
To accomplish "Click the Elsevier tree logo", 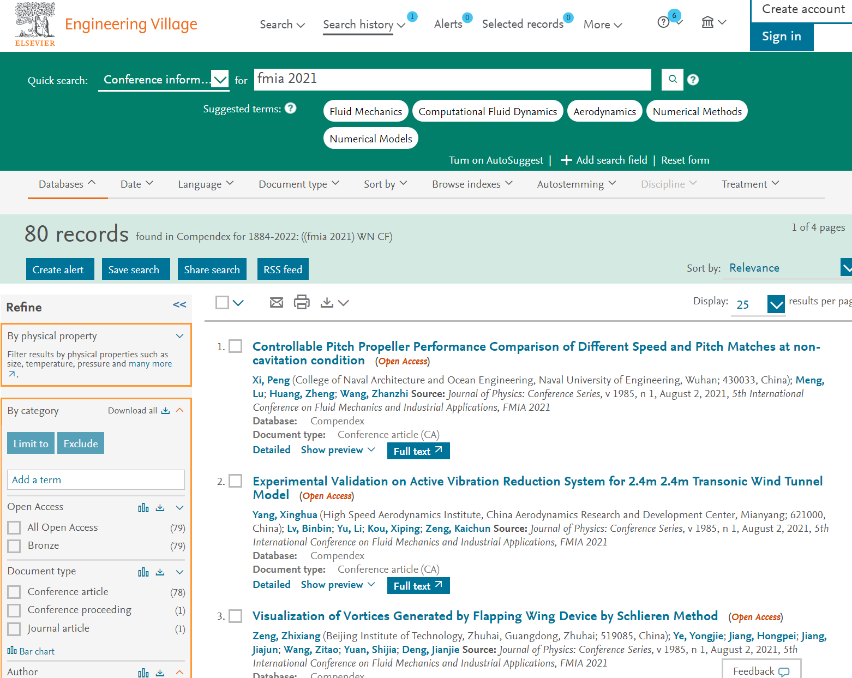I will click(35, 24).
